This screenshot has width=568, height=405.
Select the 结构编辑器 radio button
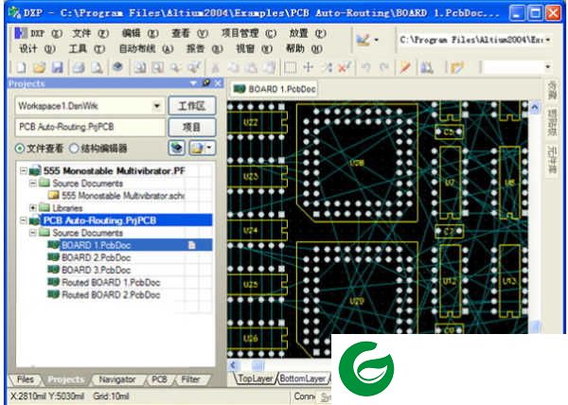(x=74, y=149)
